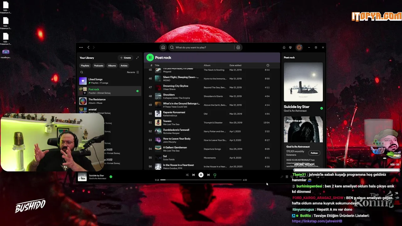This screenshot has width=402, height=226.
Task: Sort by duration clock icon
Action: (268, 65)
